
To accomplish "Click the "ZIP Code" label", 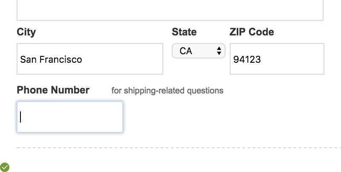I will (251, 32).
